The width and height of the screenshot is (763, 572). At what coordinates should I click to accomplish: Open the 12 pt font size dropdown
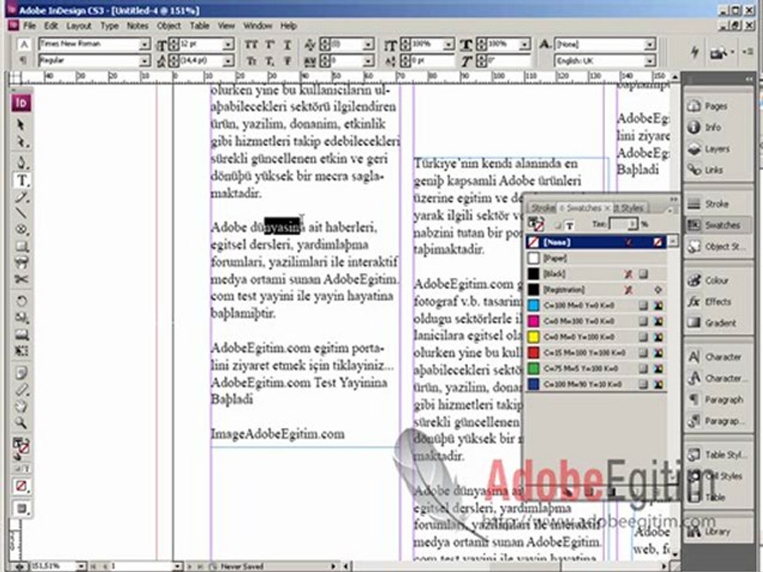[228, 44]
